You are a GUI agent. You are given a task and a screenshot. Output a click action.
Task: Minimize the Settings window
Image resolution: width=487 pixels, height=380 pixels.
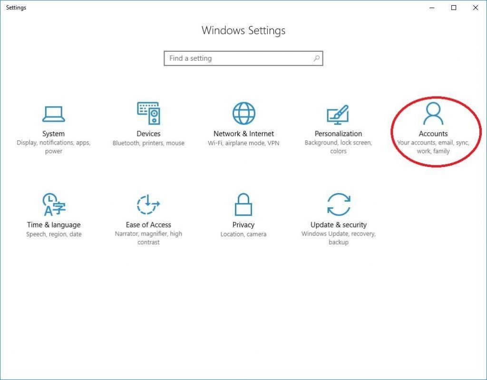(x=432, y=8)
